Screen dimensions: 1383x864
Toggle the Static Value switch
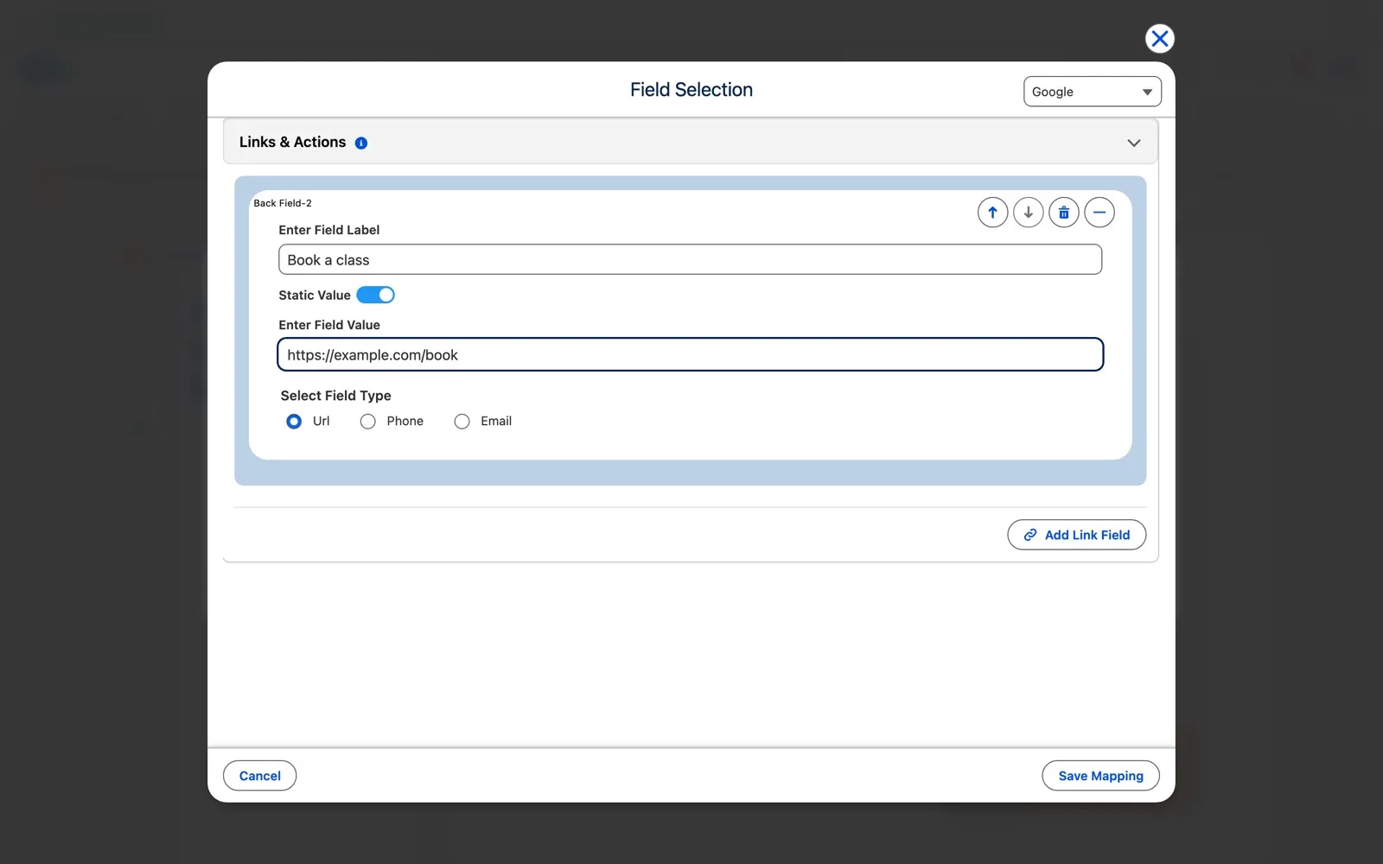(x=375, y=295)
